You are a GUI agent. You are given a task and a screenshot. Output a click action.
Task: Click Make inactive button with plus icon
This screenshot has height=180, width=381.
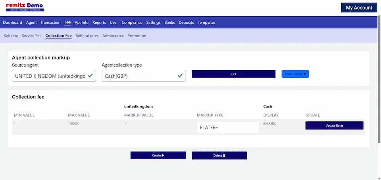click(x=295, y=74)
